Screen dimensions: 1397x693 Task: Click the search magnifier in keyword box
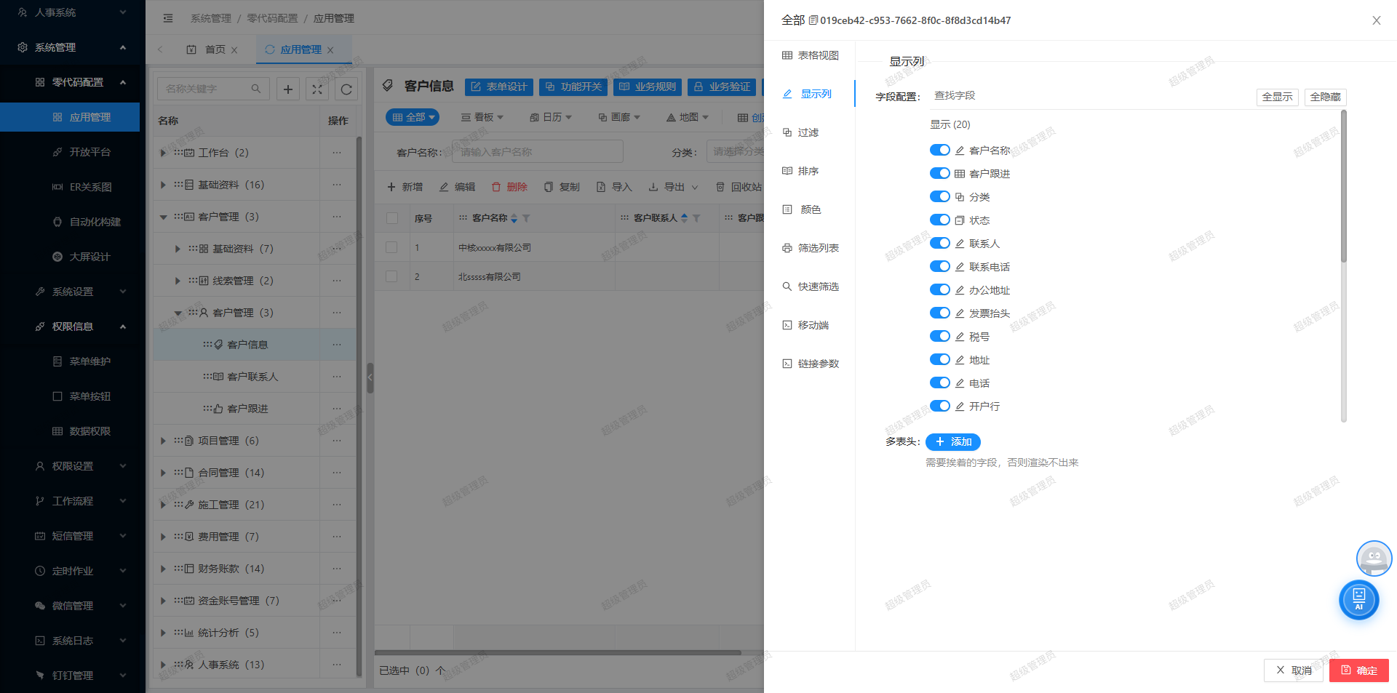pyautogui.click(x=256, y=89)
